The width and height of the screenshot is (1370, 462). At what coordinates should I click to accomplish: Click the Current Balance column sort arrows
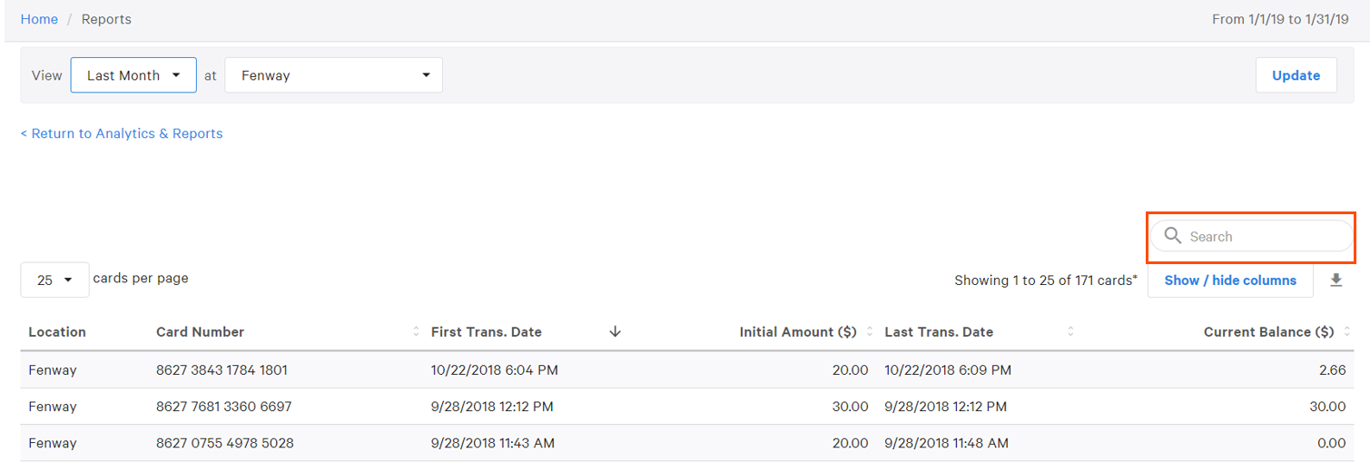[1345, 332]
